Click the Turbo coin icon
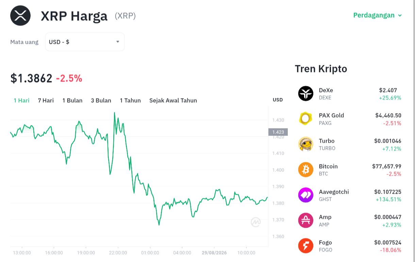The image size is (415, 262). pyautogui.click(x=305, y=144)
